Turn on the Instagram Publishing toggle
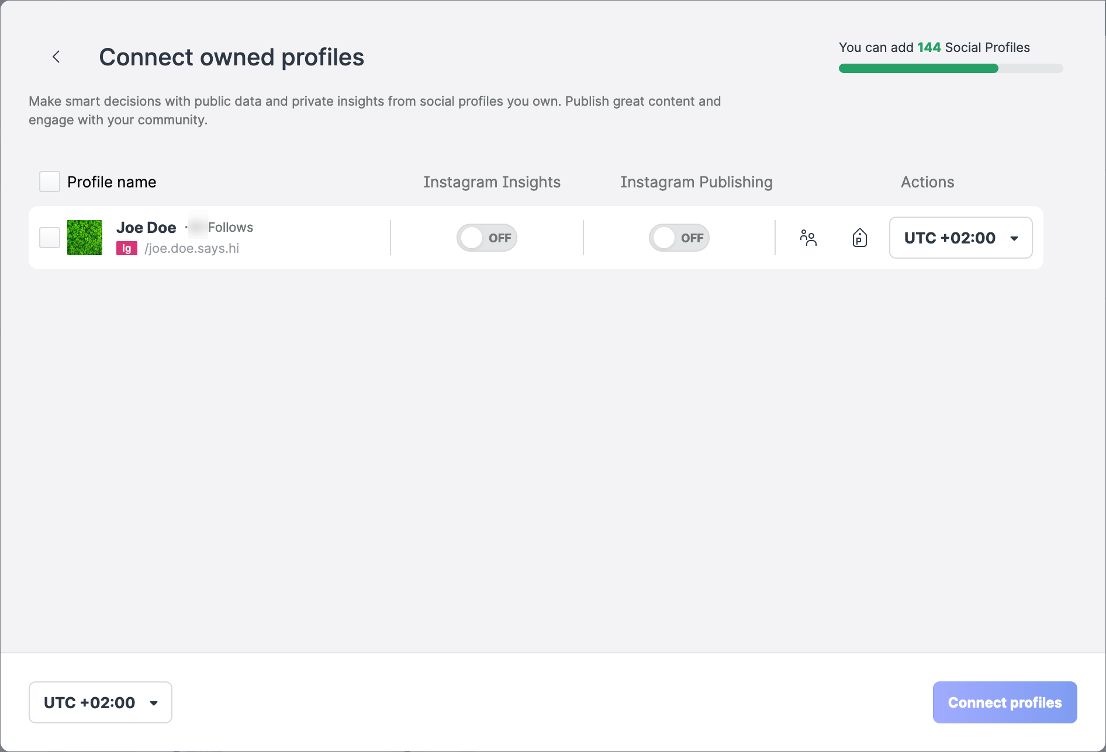The height and width of the screenshot is (752, 1106). point(679,238)
